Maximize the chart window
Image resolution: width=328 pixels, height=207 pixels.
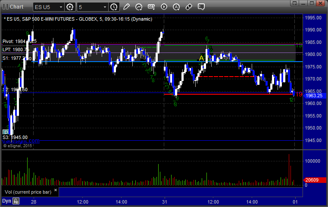(x=312, y=3)
